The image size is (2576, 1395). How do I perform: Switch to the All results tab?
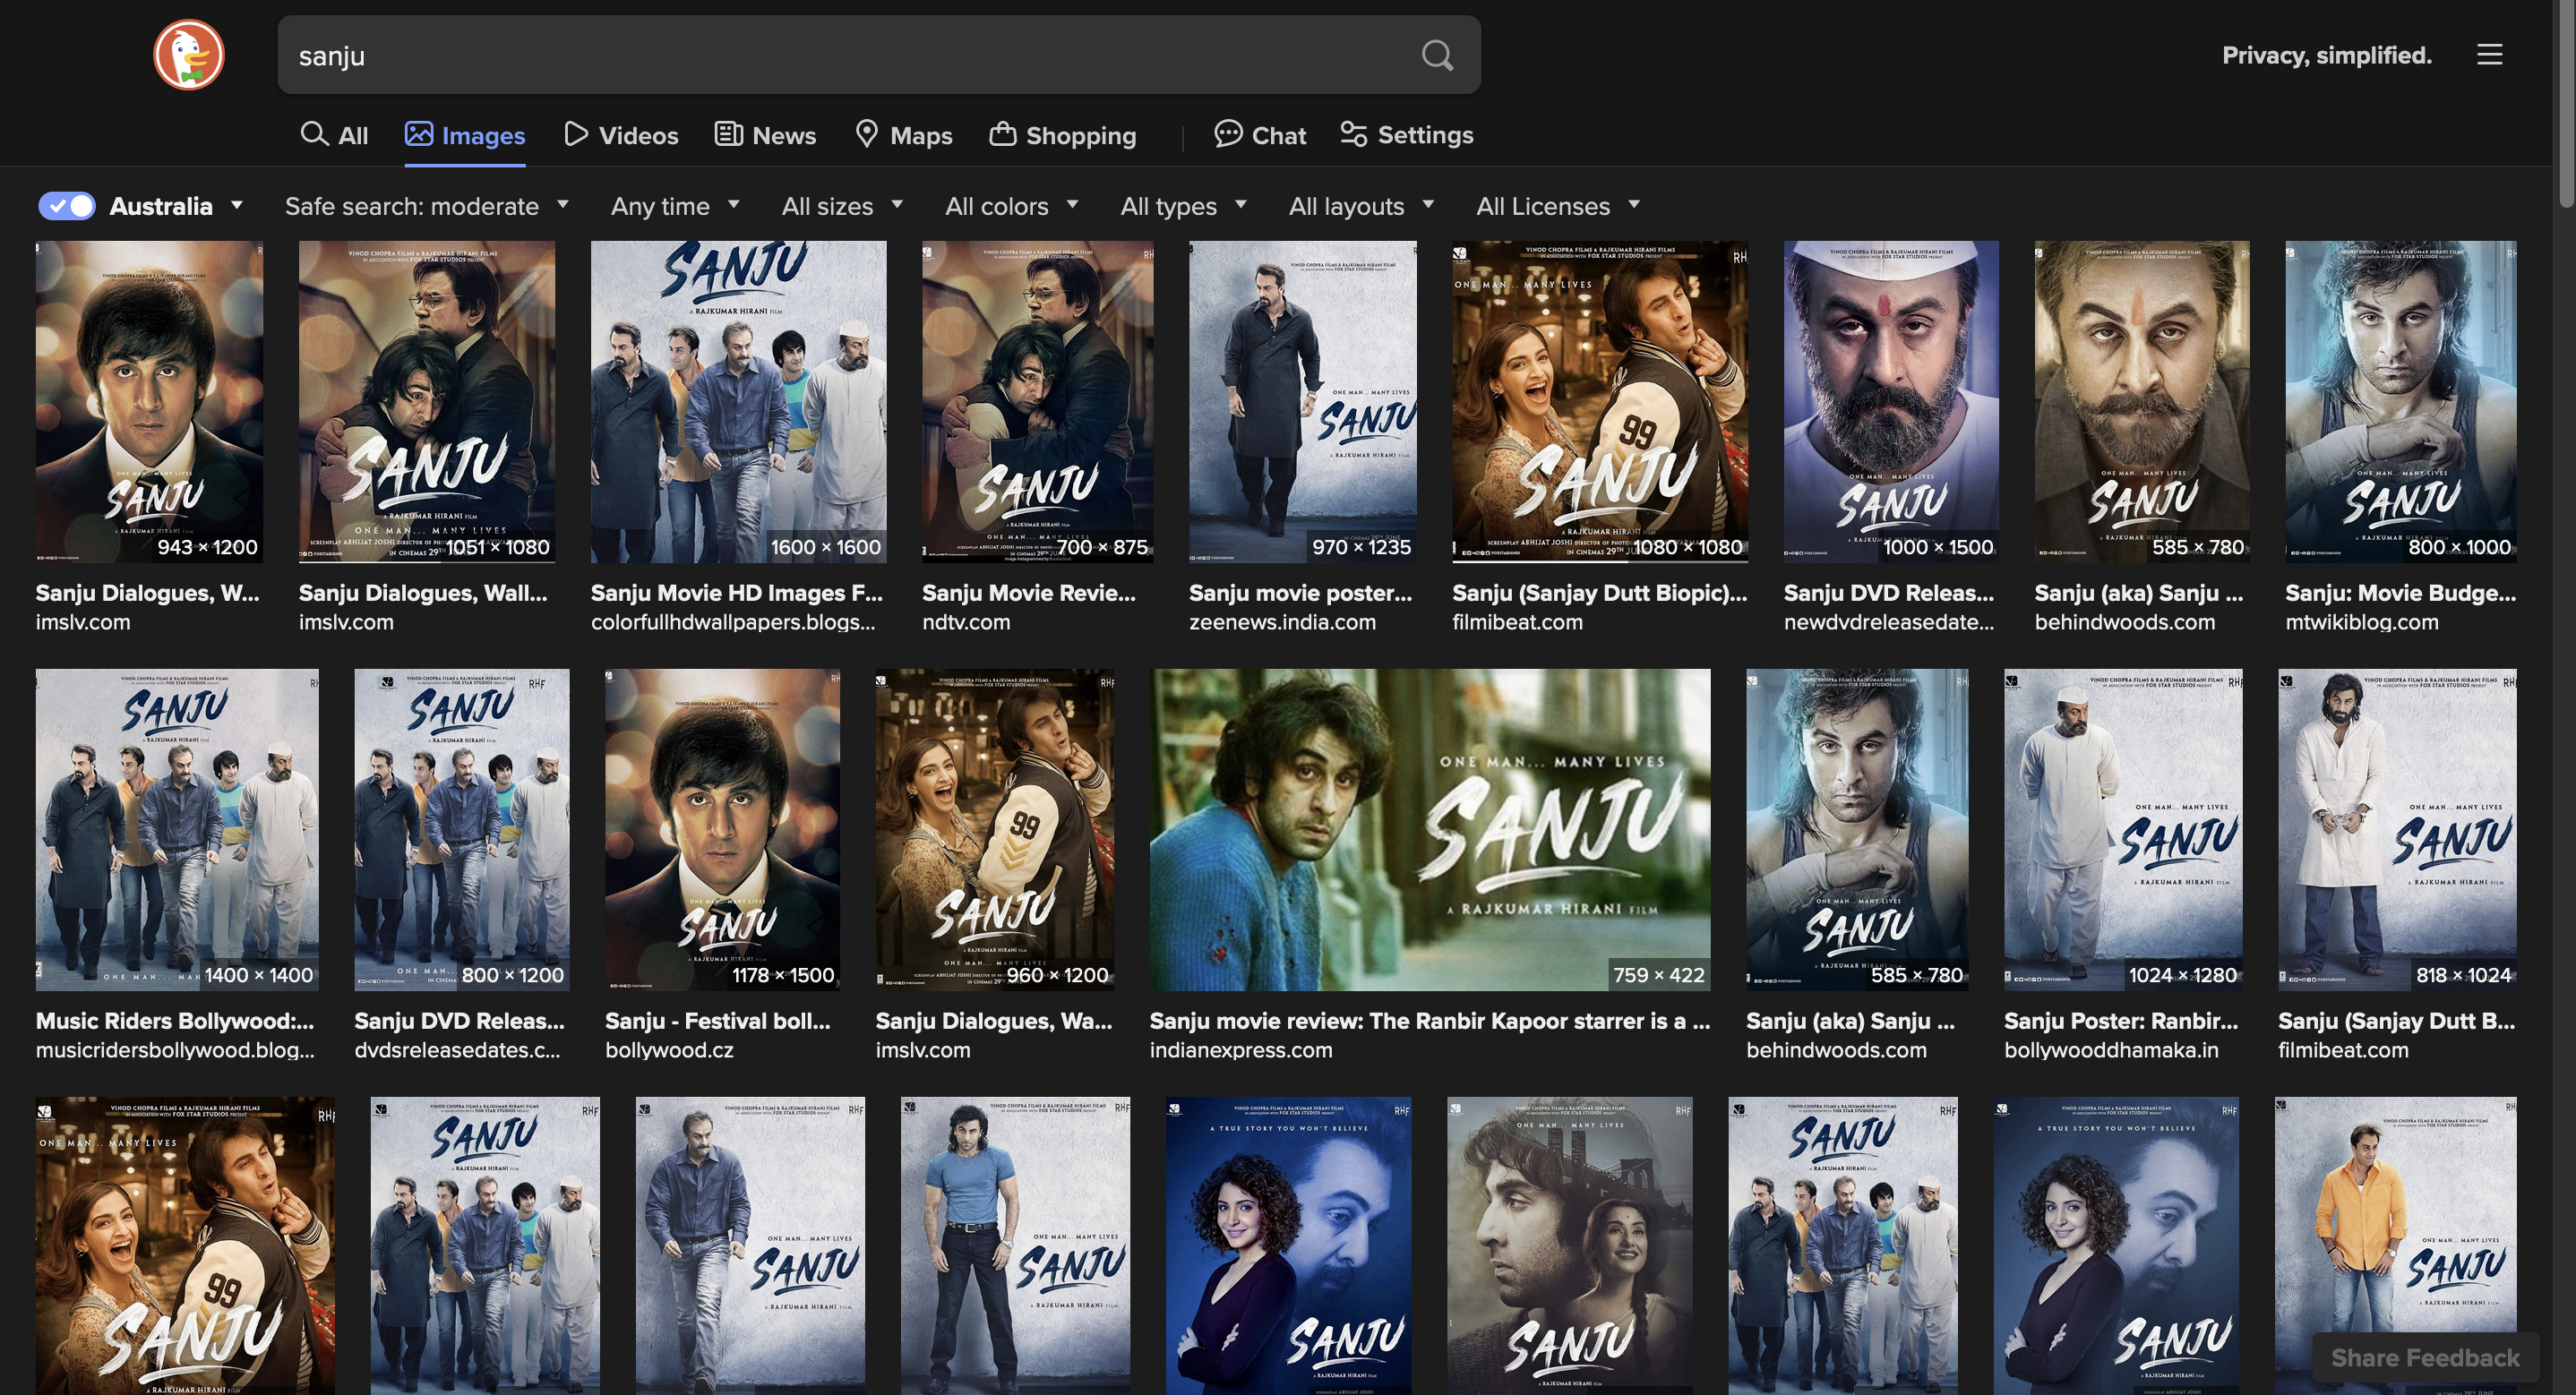[x=334, y=135]
